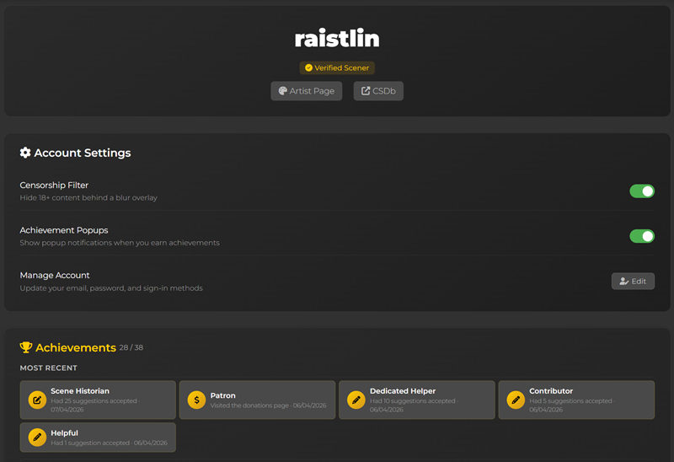Click the MOST RECENT label
This screenshot has height=462, width=674.
point(49,368)
